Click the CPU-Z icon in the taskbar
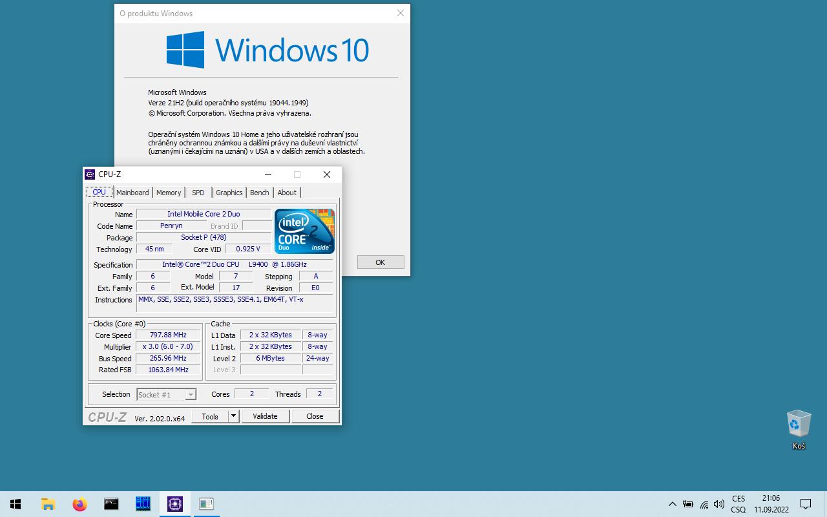The height and width of the screenshot is (517, 827). pyautogui.click(x=174, y=504)
